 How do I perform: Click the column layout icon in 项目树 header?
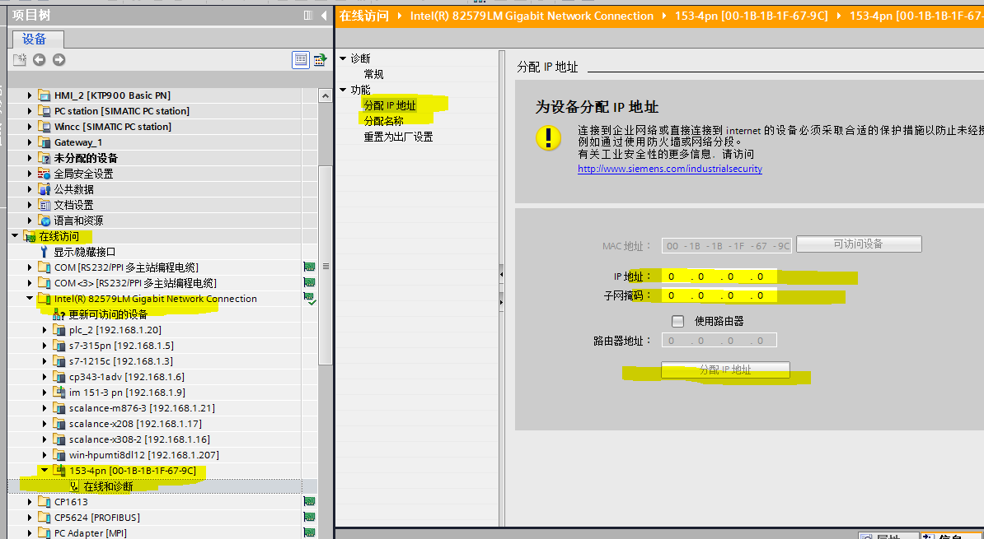point(308,15)
